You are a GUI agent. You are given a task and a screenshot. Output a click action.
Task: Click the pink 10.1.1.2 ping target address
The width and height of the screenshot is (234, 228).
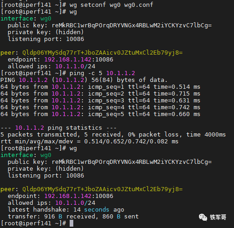coord(121,73)
